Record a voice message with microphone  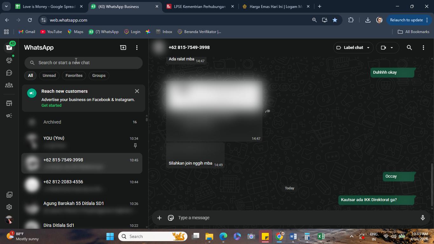(423, 218)
